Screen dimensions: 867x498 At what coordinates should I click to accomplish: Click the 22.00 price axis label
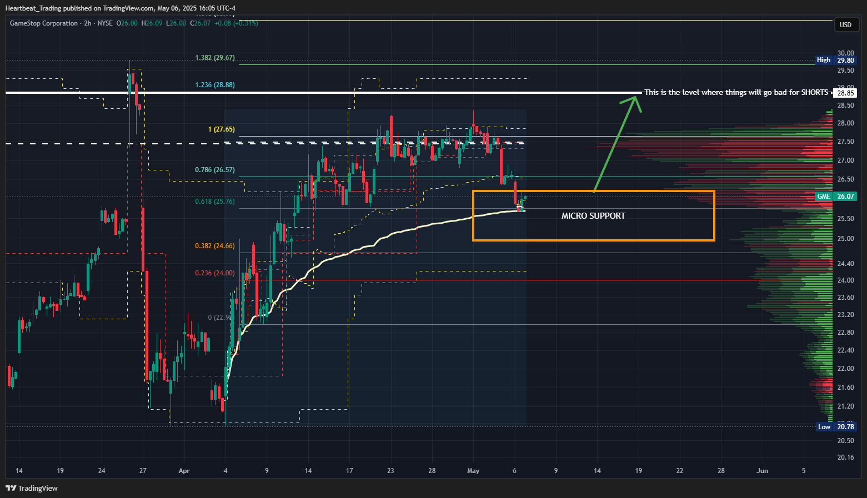pyautogui.click(x=845, y=369)
